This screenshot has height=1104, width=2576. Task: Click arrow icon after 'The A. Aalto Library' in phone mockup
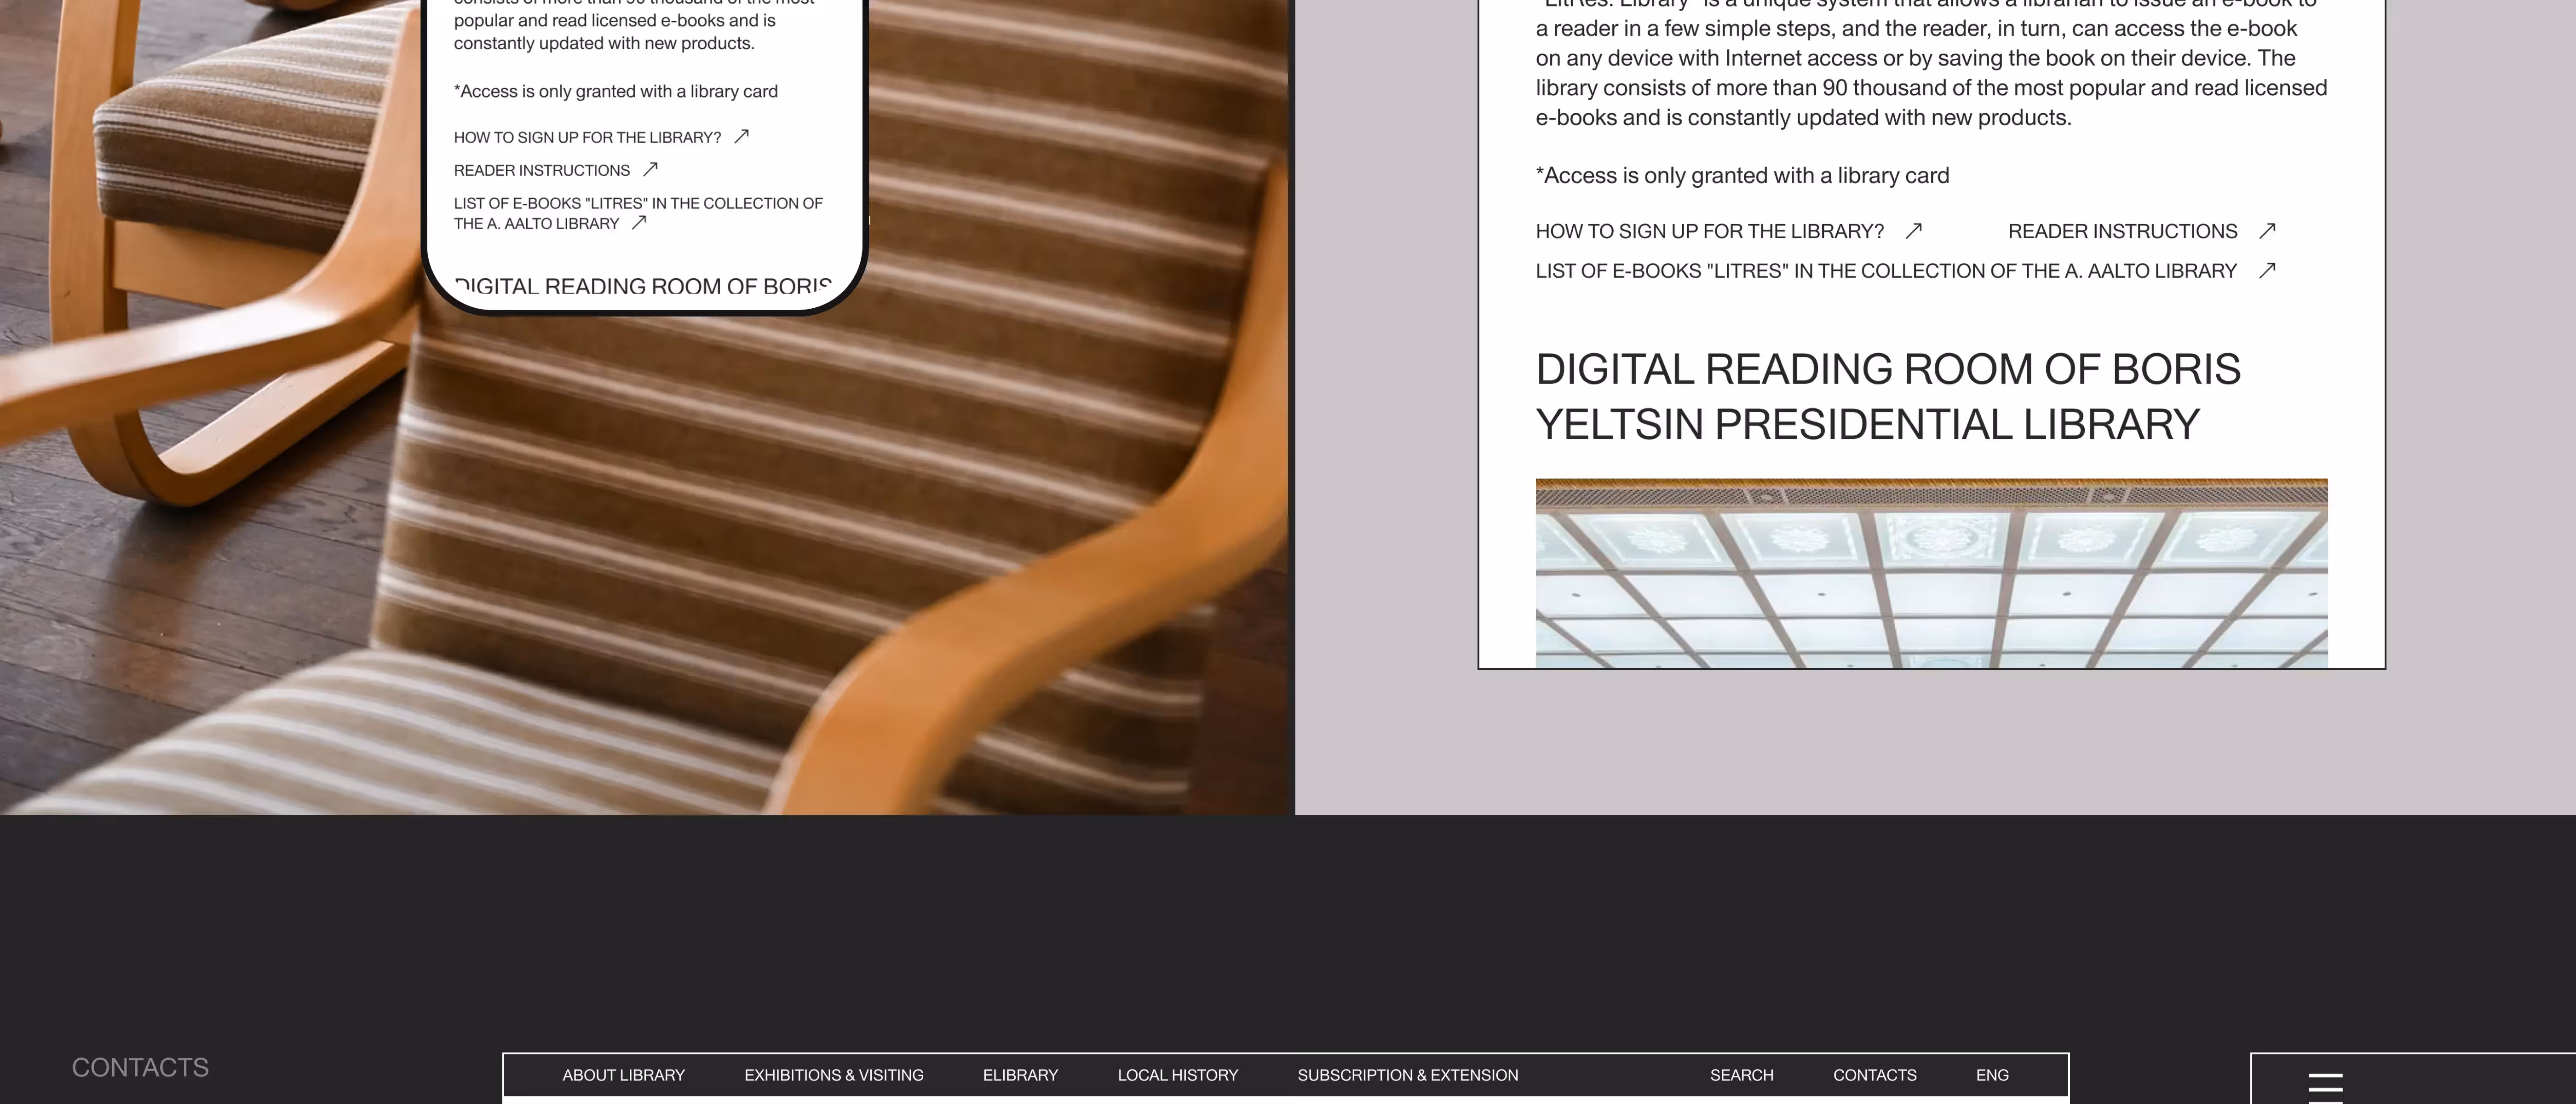pos(639,223)
